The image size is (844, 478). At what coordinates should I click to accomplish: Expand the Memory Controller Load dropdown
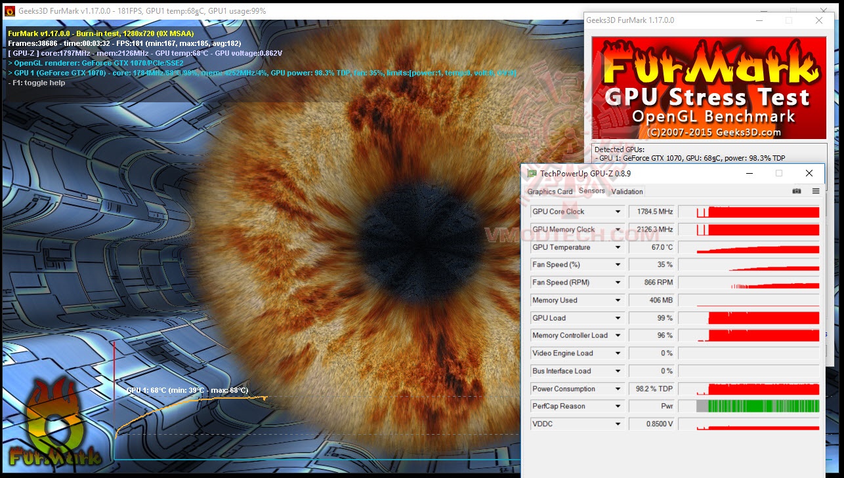click(618, 336)
